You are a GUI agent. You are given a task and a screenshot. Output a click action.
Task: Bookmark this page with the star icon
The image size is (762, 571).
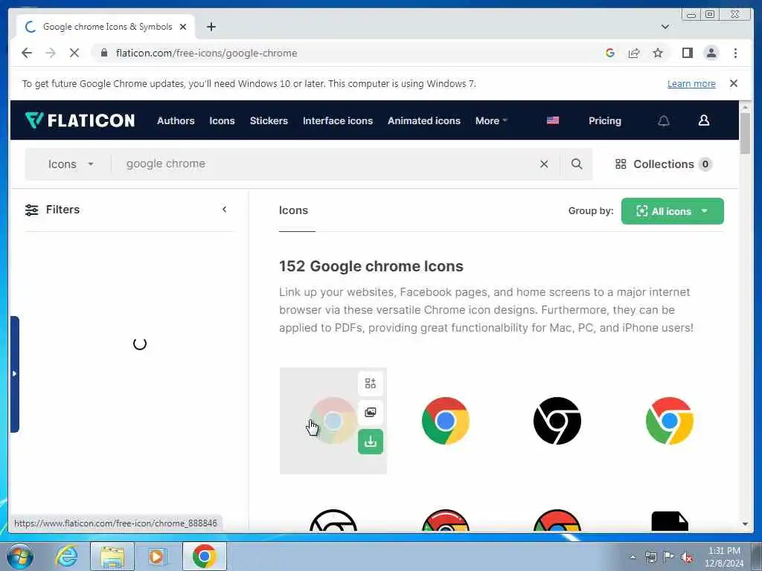(658, 53)
